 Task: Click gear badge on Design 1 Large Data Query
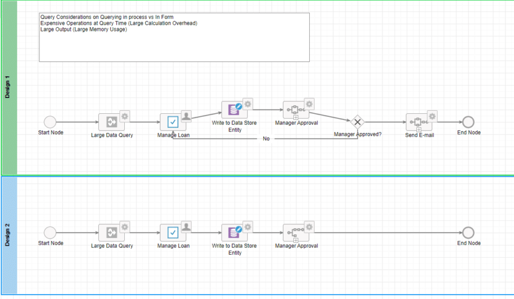pyautogui.click(x=125, y=116)
